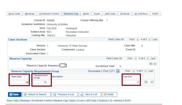Show next row in Class Sections
Viewport: 182px width, 105px height.
150,39
